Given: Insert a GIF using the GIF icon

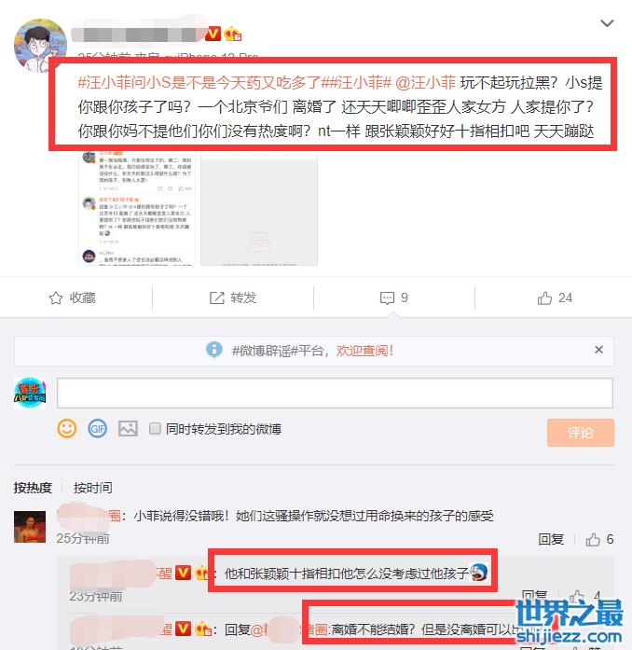Looking at the screenshot, I should tap(98, 428).
